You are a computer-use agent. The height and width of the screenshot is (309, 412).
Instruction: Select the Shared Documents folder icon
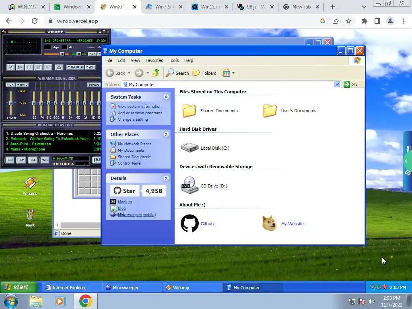coord(190,110)
